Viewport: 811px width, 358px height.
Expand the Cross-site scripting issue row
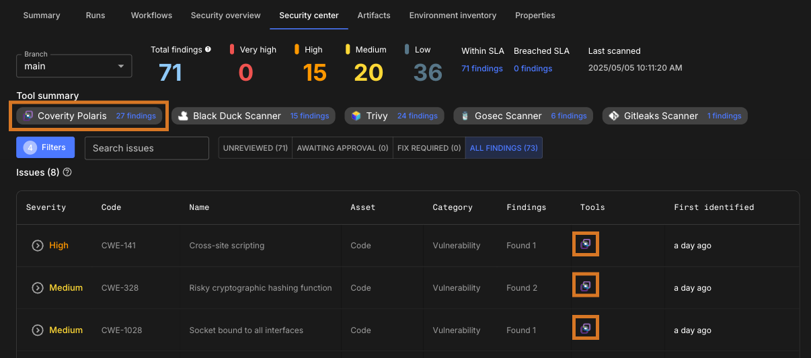coord(38,246)
